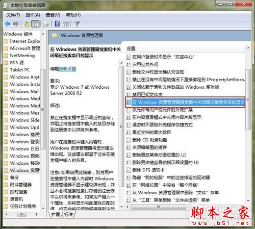
Task: Select the 附件管理器 tree node
Action: point(21,185)
